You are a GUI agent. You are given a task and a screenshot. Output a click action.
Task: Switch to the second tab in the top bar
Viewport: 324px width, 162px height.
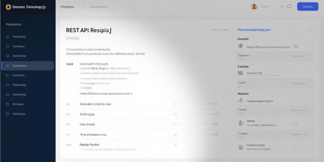pos(98,7)
